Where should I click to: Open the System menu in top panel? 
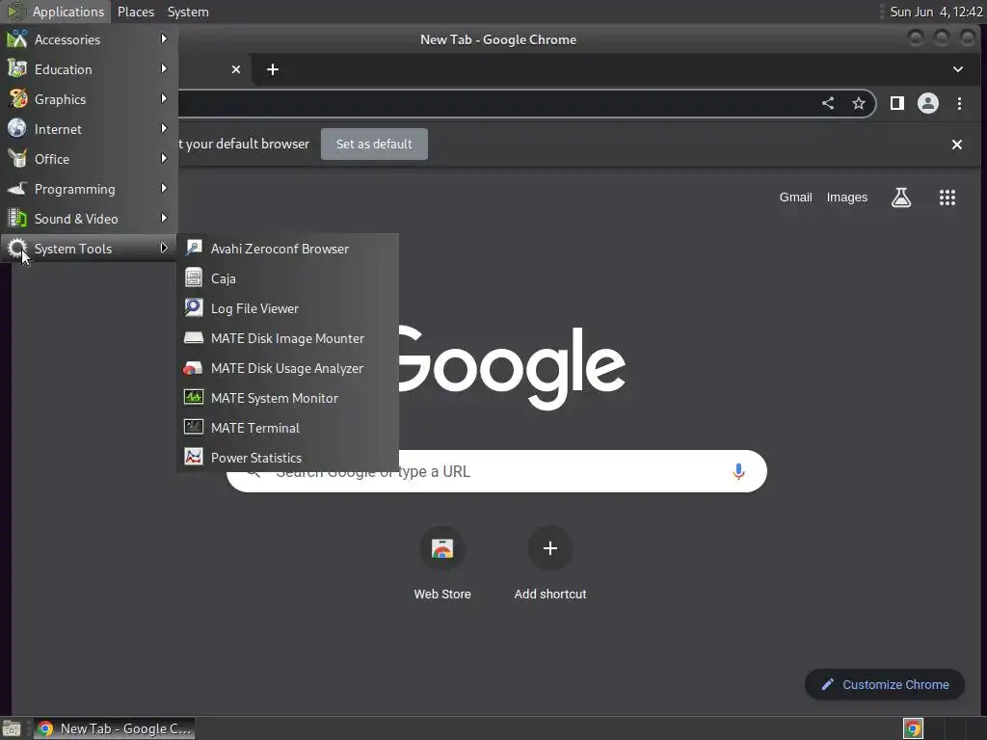pos(188,12)
